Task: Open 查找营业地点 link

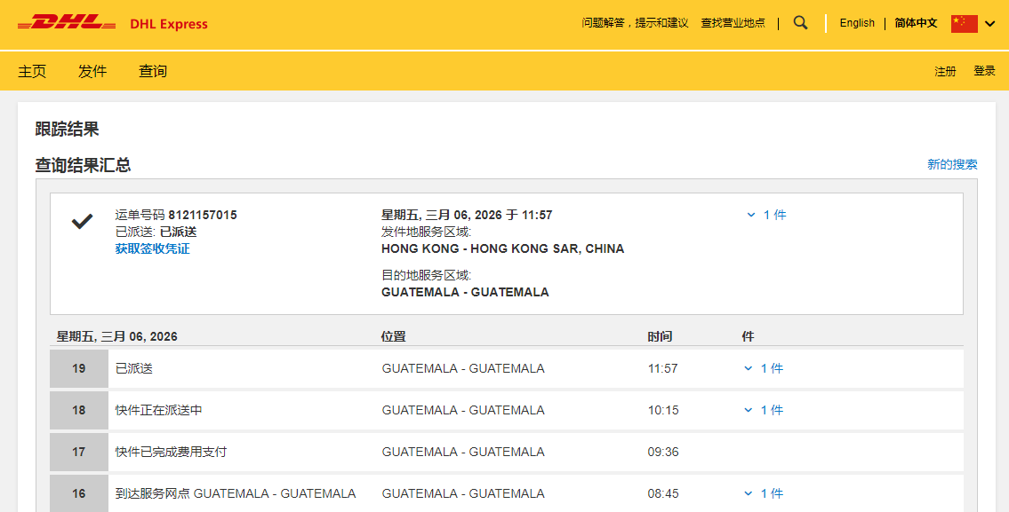Action: 733,23
